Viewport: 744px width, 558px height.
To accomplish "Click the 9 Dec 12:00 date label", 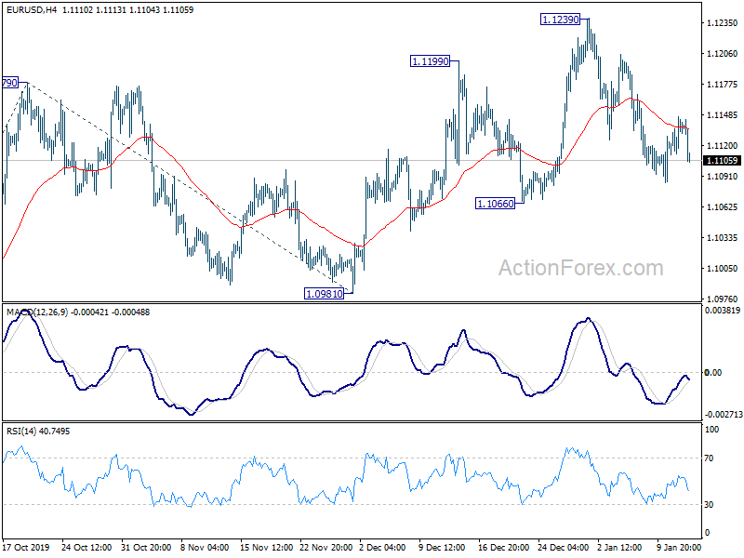I will click(x=443, y=548).
